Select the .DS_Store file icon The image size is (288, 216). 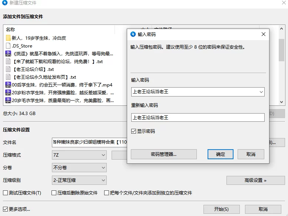tap(8, 46)
